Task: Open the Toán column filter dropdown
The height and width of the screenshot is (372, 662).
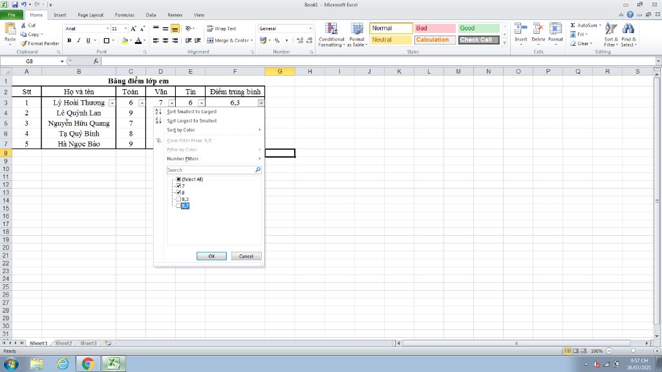Action: click(x=142, y=103)
